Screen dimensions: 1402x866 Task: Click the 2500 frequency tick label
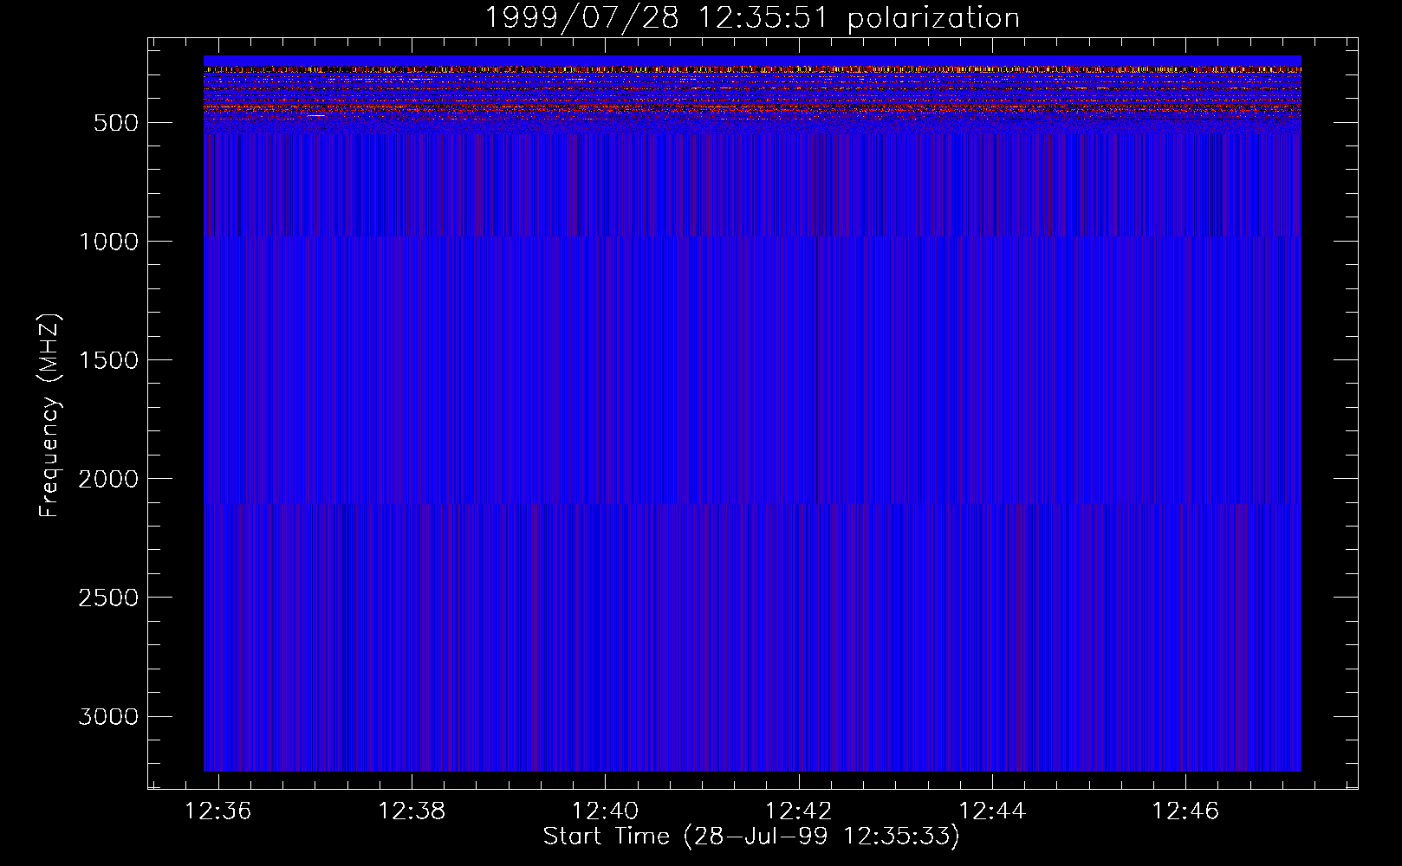point(108,598)
